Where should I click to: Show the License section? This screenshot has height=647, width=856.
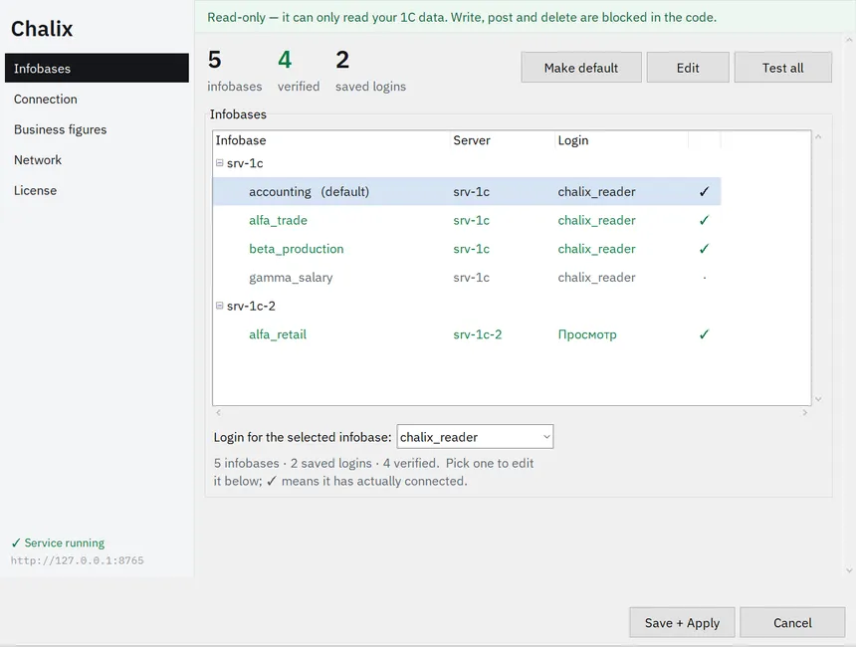click(x=97, y=190)
